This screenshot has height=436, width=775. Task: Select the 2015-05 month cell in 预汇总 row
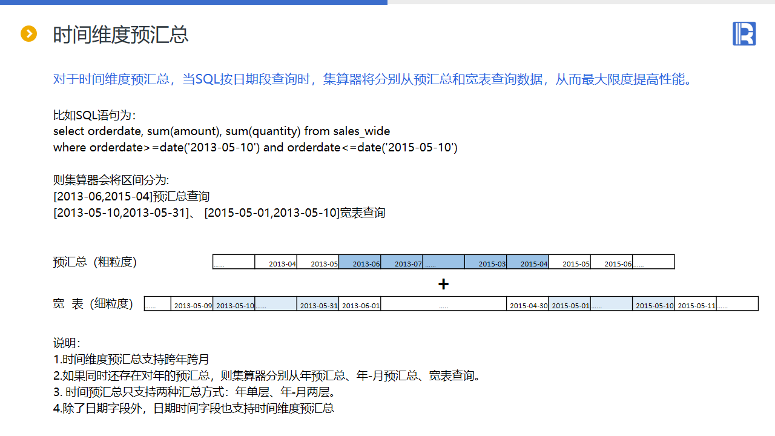coord(570,262)
